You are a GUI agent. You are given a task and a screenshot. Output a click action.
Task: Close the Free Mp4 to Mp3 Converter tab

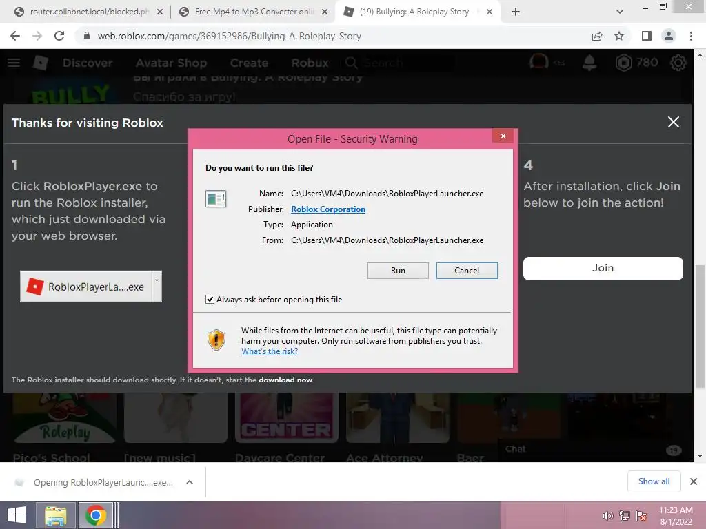point(325,12)
